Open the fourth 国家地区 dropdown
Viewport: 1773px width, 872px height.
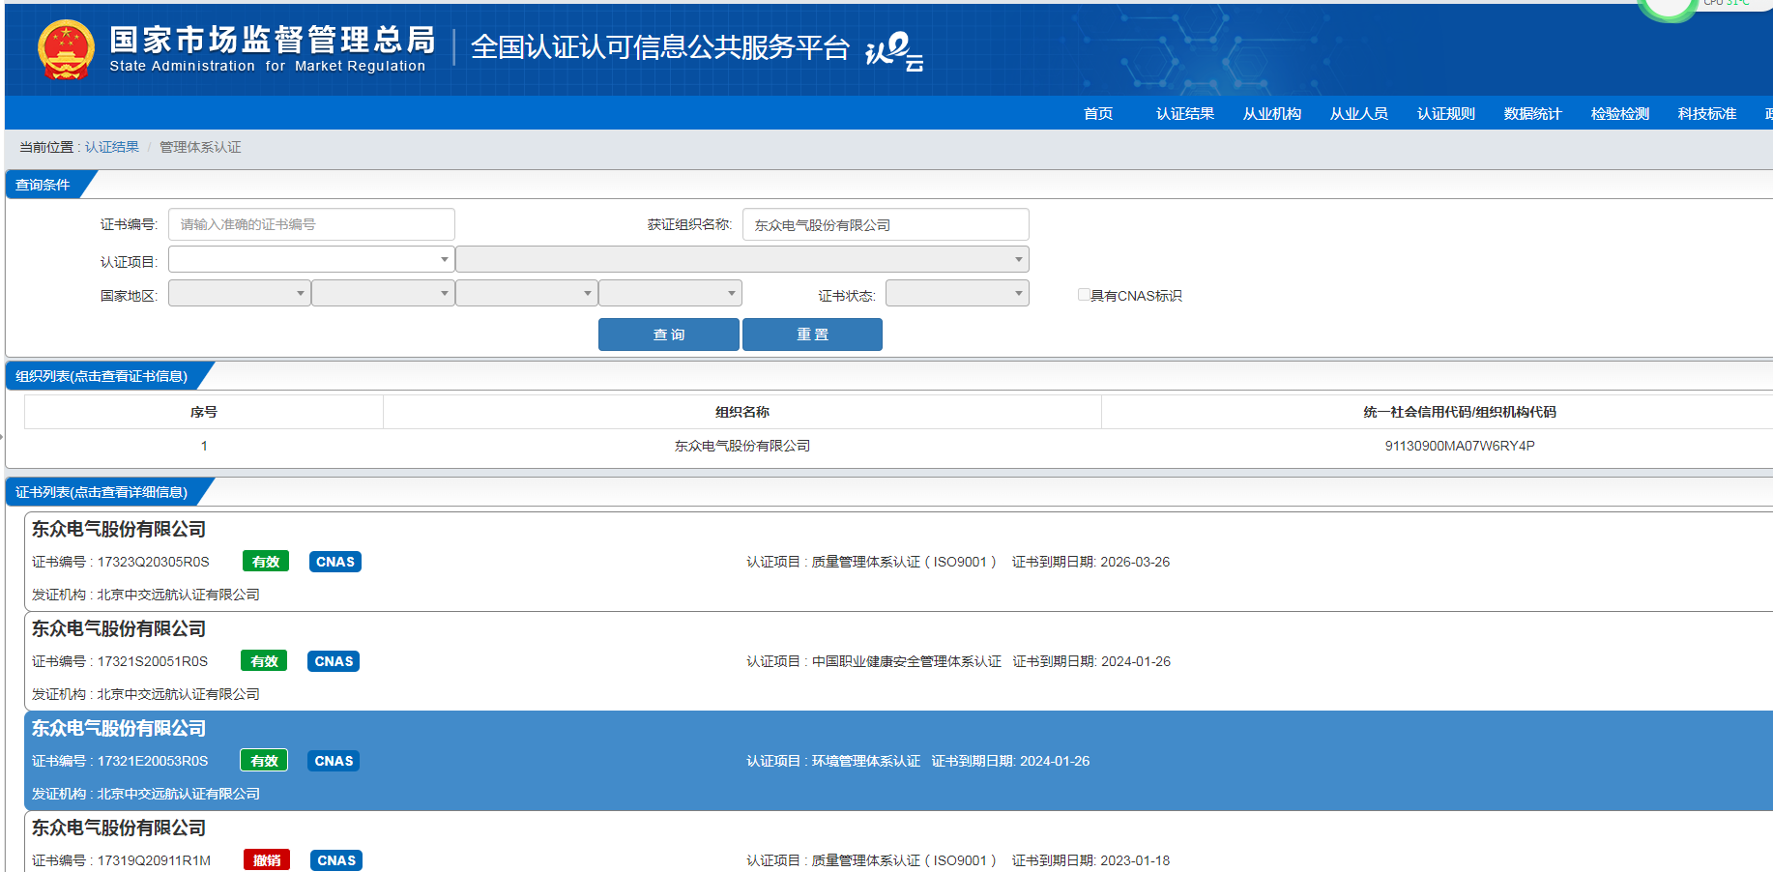click(x=670, y=293)
